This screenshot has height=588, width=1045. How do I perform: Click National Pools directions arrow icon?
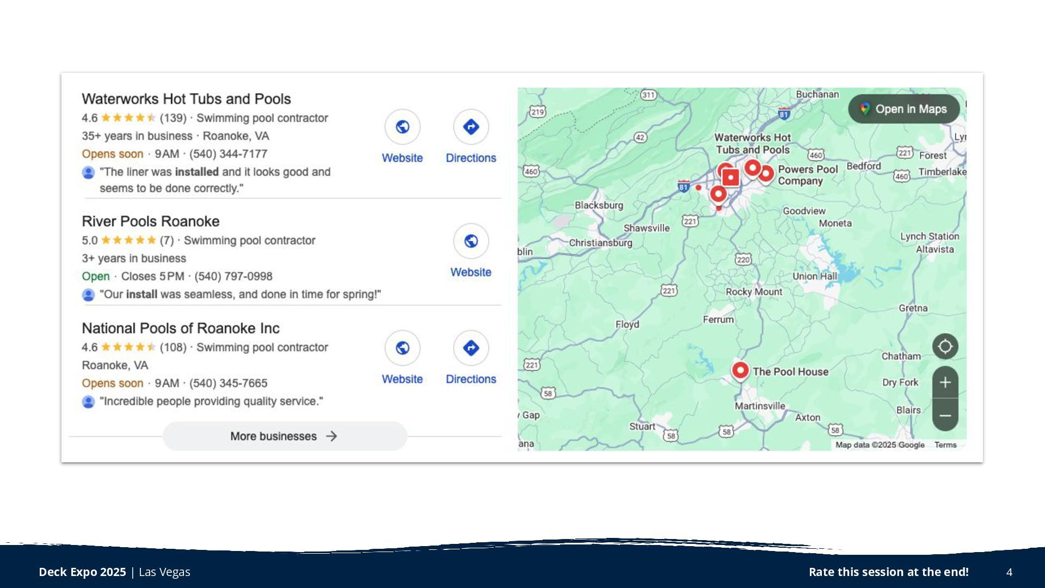471,348
